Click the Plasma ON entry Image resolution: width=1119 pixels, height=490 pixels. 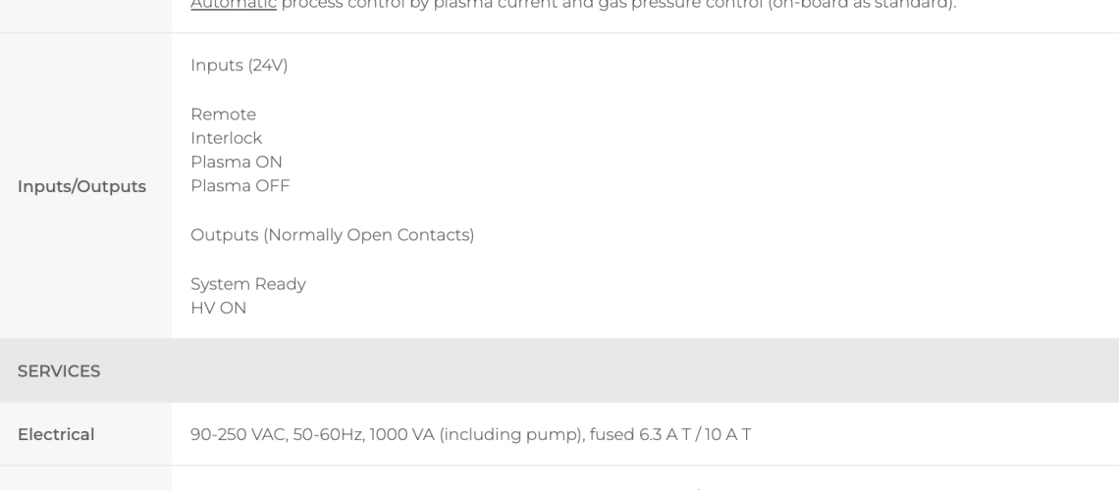pos(237,162)
